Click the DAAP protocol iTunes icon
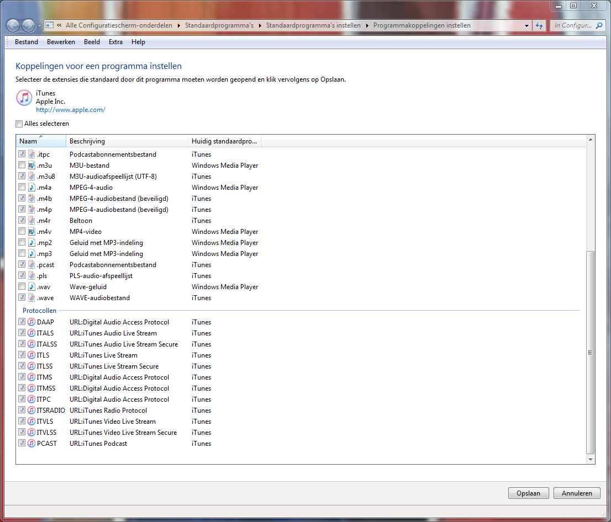611x522 pixels. [x=31, y=322]
